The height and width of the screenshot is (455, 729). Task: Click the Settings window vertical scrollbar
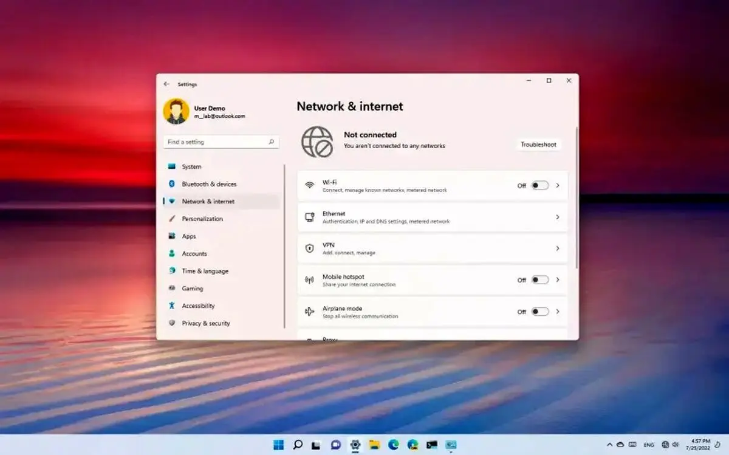point(577,199)
